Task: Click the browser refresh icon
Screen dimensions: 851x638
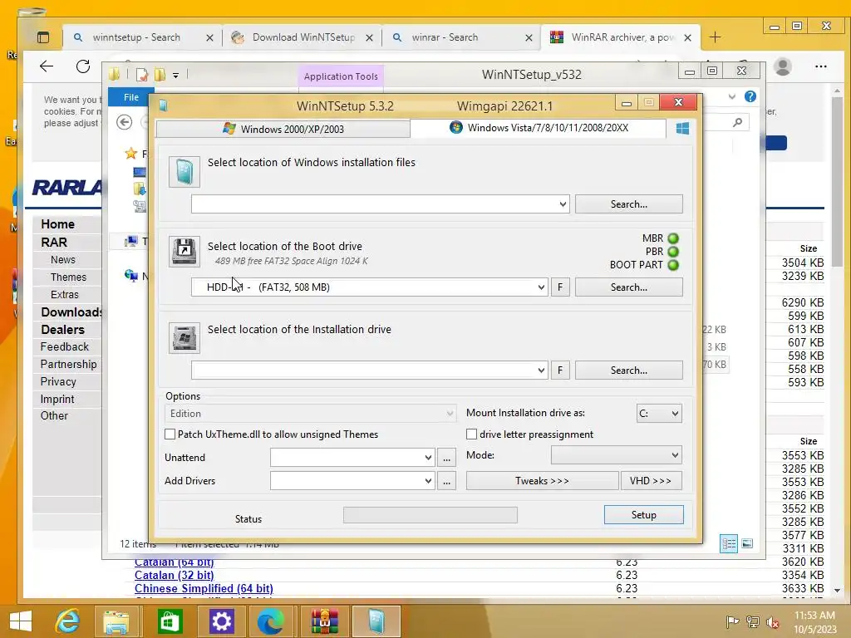Action: point(83,66)
